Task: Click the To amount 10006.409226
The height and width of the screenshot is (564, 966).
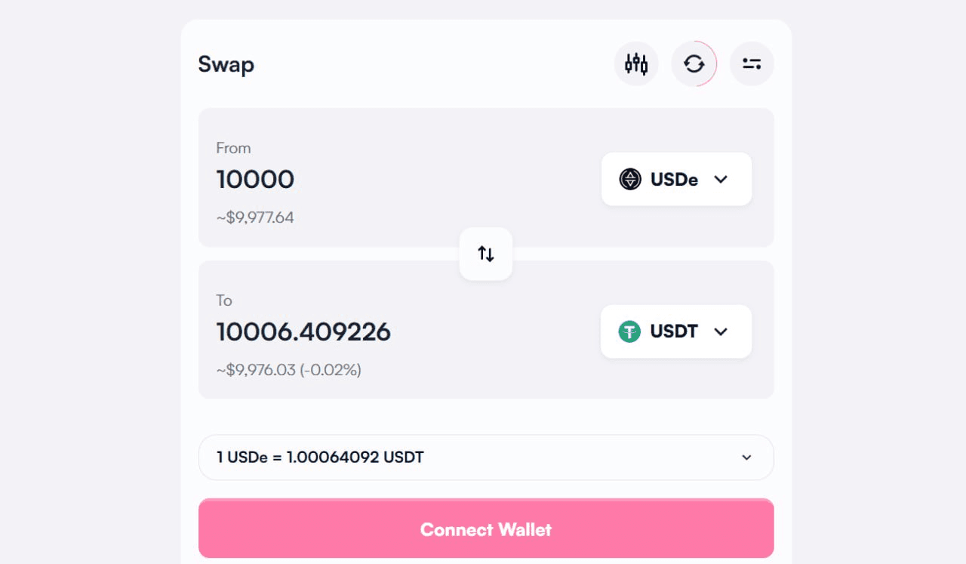Action: (303, 332)
